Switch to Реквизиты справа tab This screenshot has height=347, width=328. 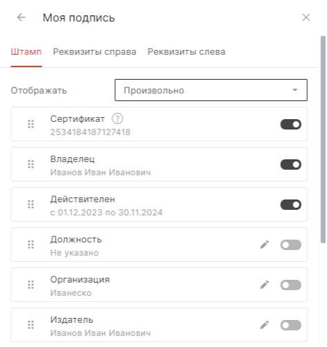94,51
